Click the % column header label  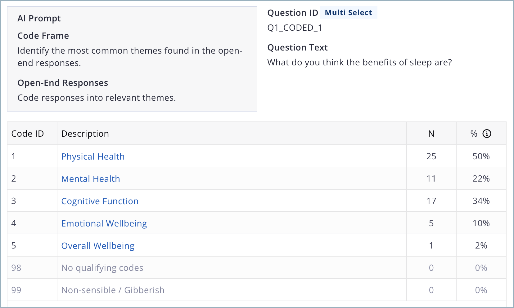click(x=474, y=134)
